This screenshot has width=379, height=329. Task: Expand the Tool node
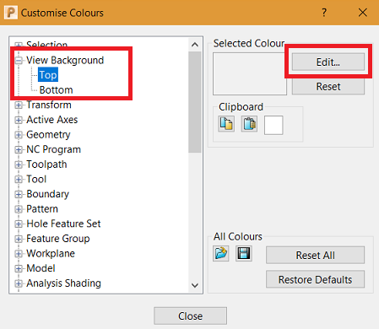click(19, 180)
